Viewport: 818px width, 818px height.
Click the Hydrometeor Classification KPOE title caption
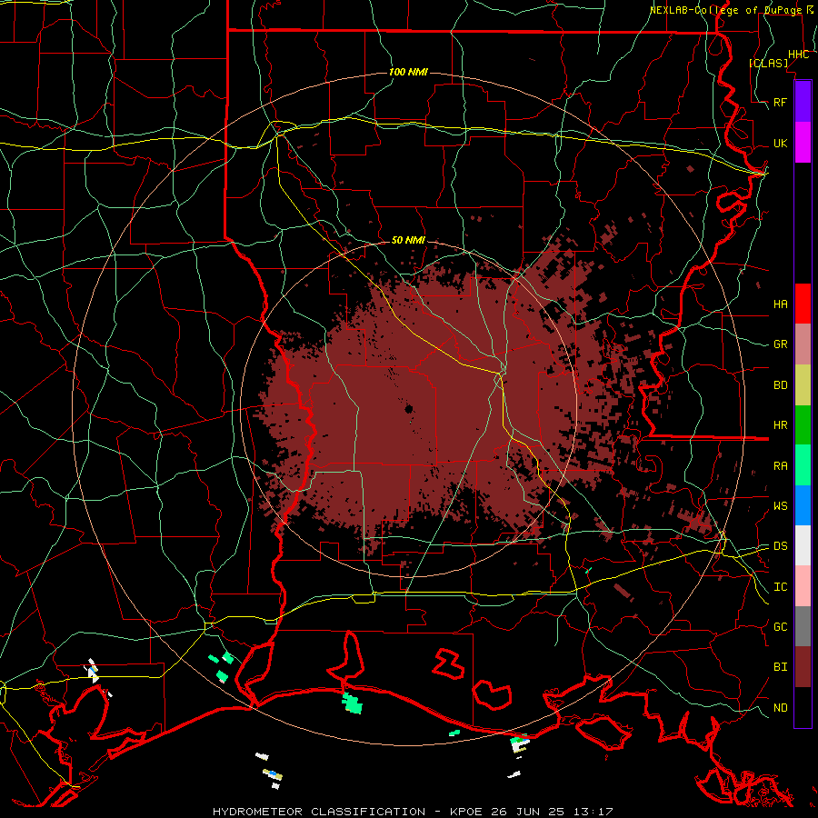412,812
